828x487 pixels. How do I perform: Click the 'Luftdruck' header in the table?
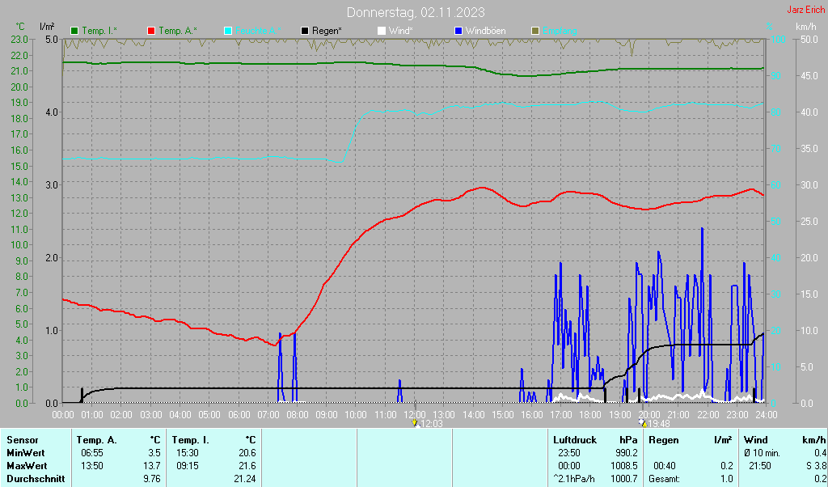575,440
